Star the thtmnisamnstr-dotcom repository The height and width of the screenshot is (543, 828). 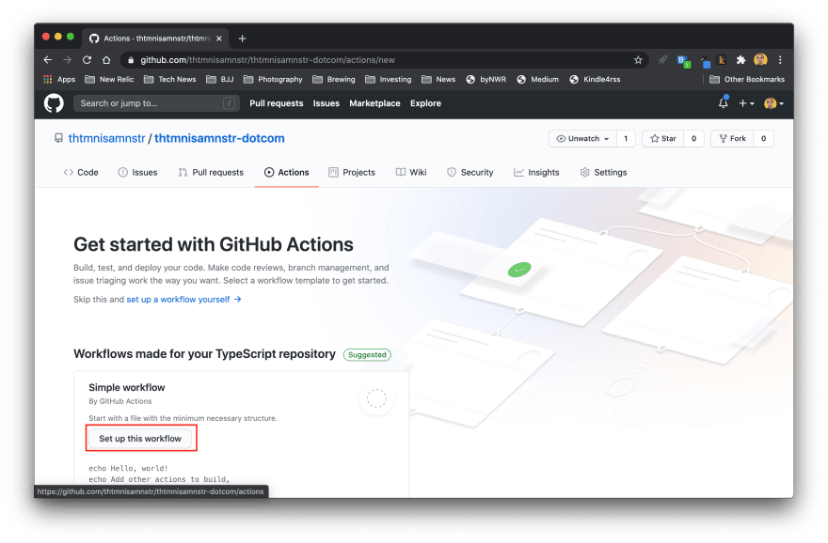click(662, 138)
